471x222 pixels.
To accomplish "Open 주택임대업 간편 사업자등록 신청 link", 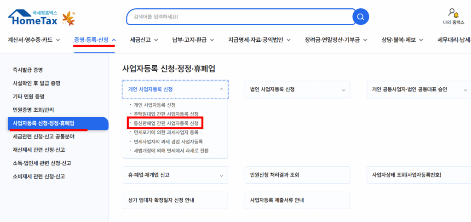I will click(x=166, y=114).
